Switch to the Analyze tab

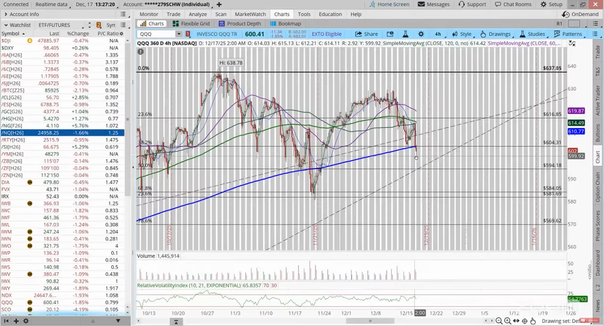pos(197,14)
